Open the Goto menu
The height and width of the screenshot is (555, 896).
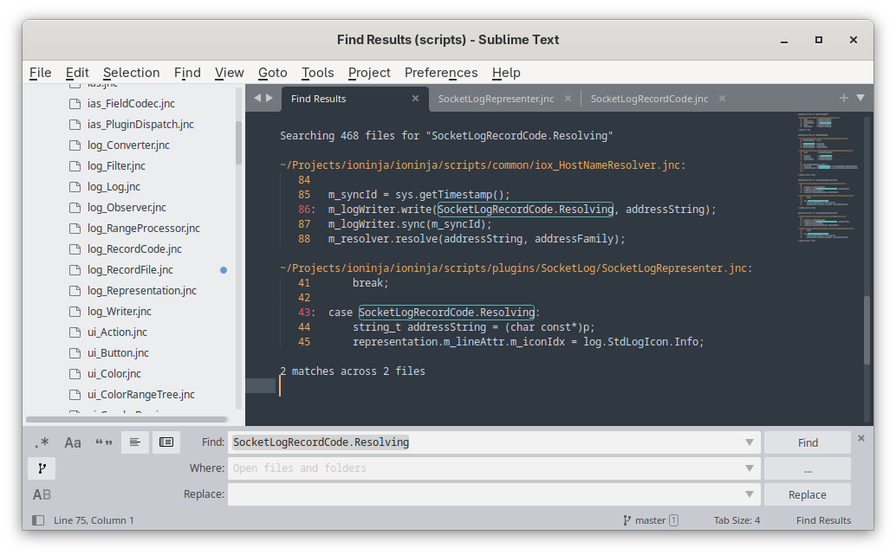click(x=272, y=73)
